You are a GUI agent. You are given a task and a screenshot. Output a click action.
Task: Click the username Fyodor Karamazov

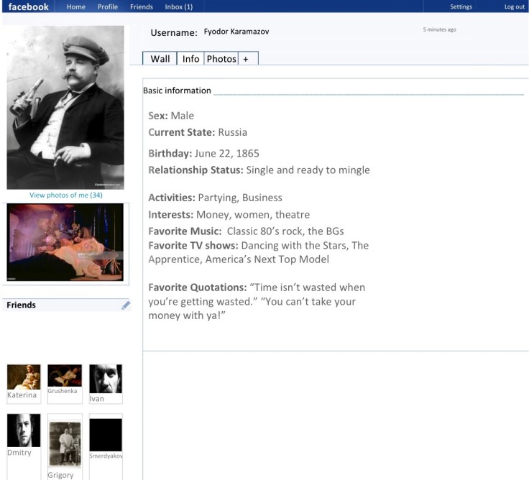point(236,32)
